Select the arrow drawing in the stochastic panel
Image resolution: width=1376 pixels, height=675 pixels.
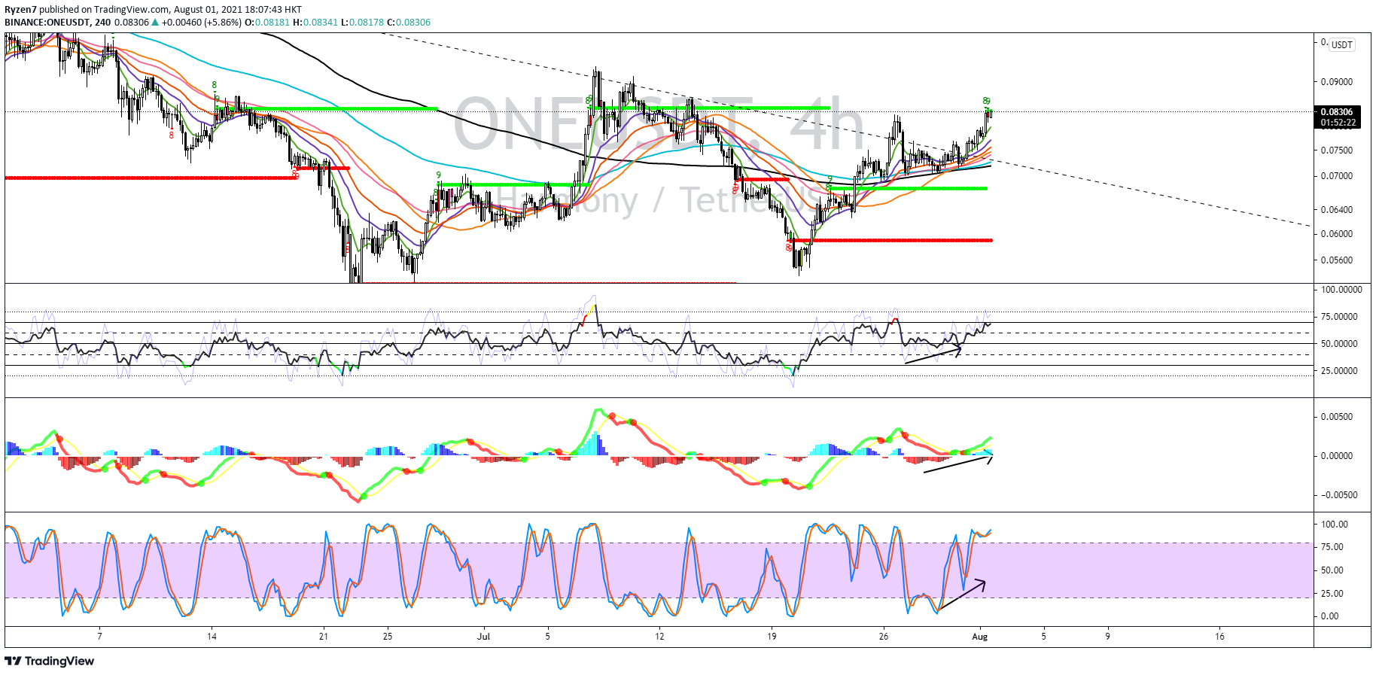point(961,595)
